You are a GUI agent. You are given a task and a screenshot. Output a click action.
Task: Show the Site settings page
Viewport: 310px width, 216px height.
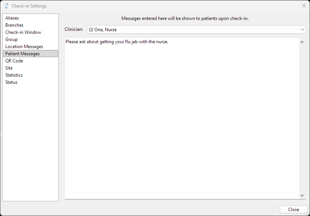9,68
